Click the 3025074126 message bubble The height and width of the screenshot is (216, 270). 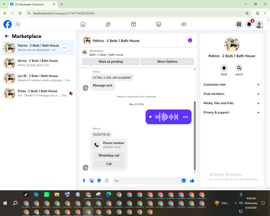pos(101,134)
